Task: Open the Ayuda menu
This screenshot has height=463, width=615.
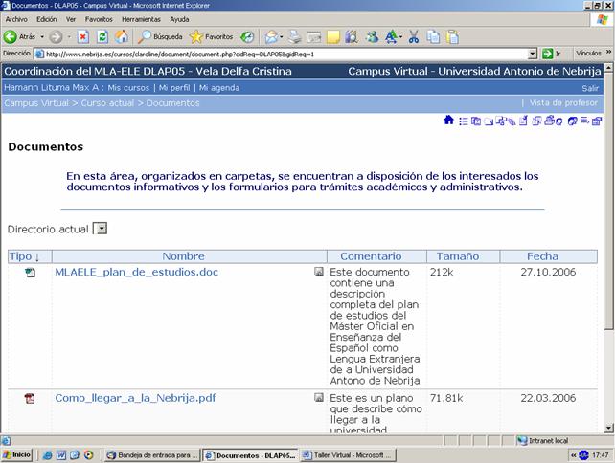Action: [x=179, y=19]
